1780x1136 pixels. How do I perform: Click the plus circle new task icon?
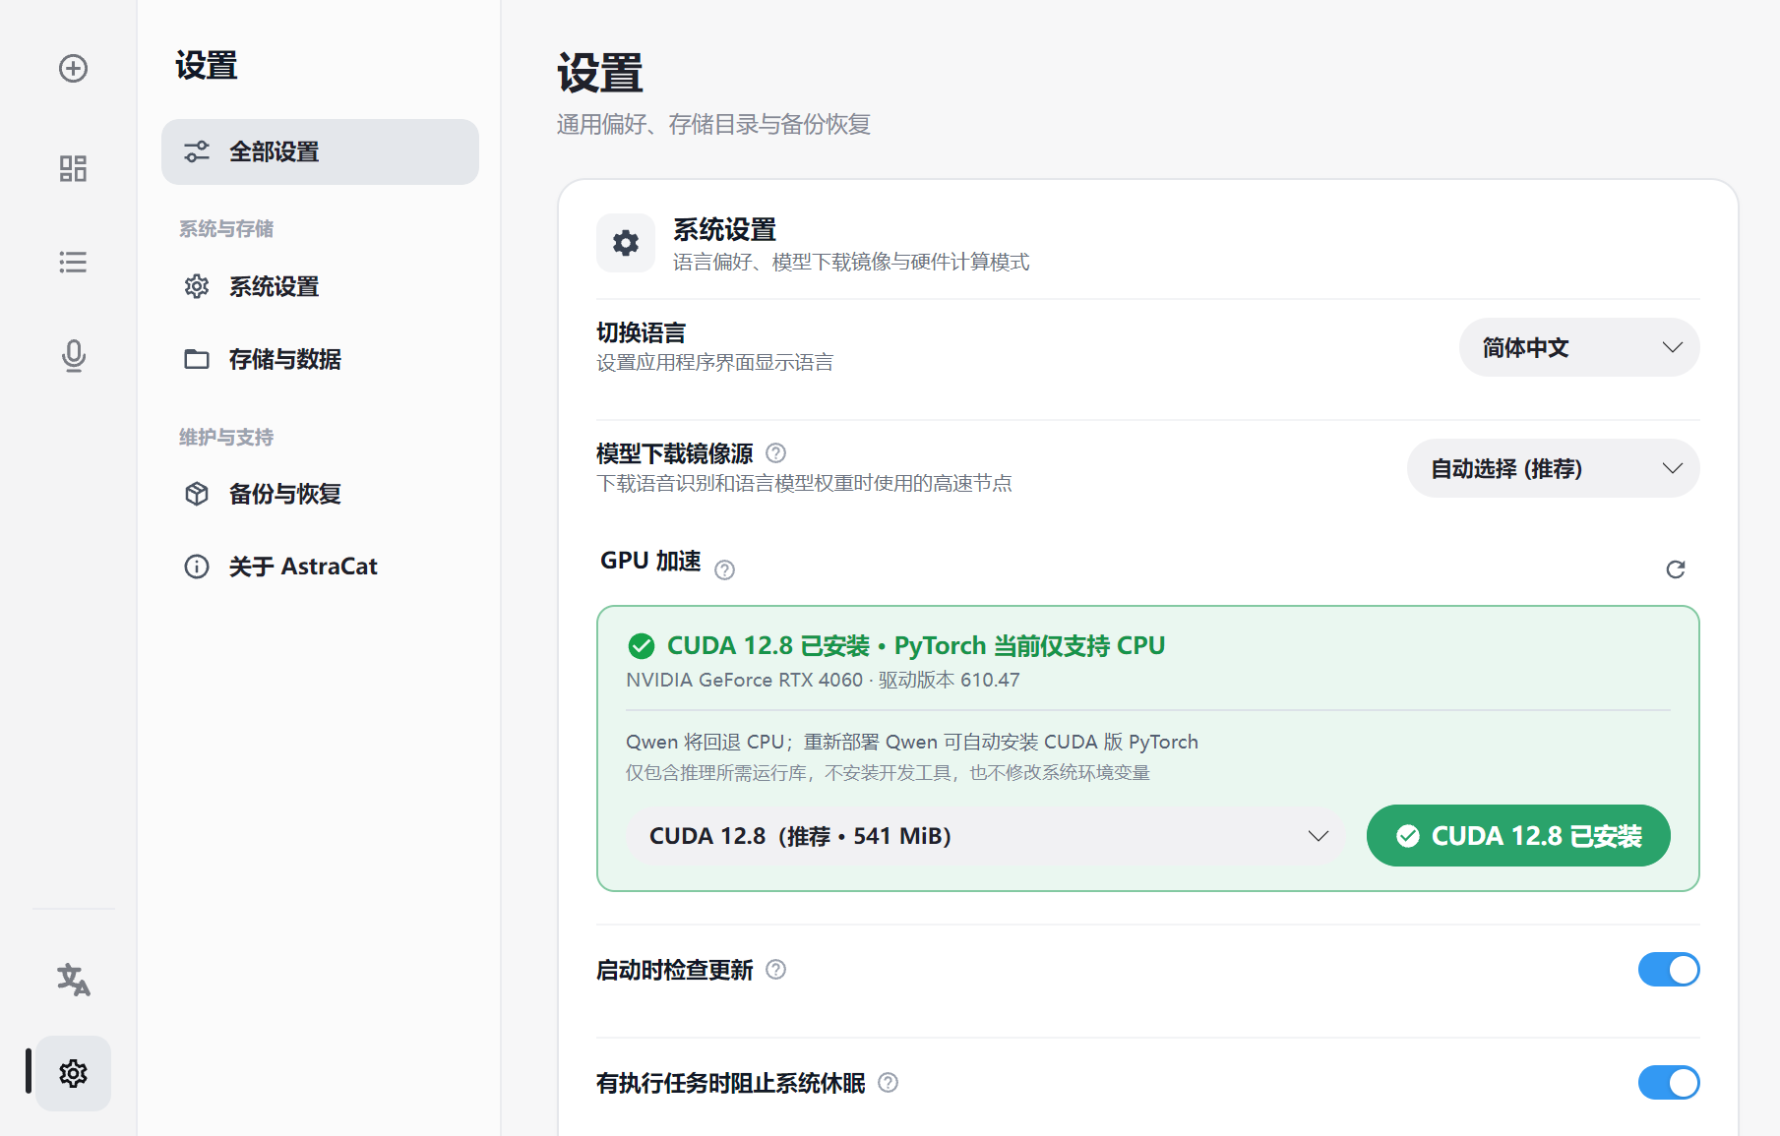[73, 68]
